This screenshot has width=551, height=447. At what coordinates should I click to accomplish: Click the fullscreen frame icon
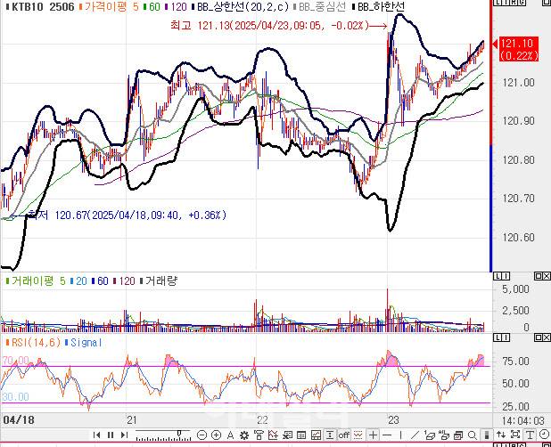tap(515, 435)
